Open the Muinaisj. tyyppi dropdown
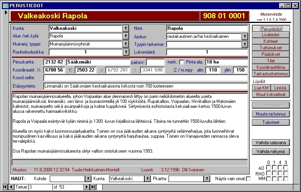The image size is (301, 192). (126, 44)
